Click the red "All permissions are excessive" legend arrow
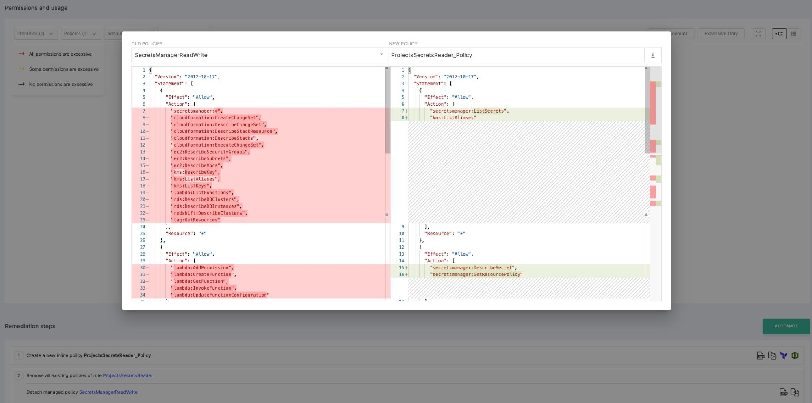The width and height of the screenshot is (812, 403). coord(22,54)
